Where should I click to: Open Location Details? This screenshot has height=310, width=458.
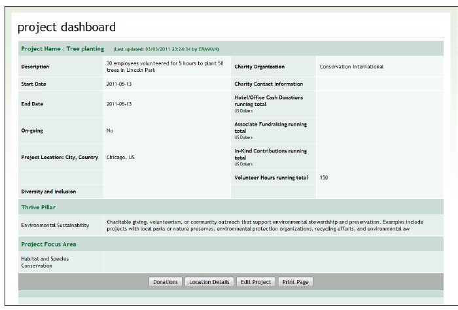pyautogui.click(x=208, y=282)
